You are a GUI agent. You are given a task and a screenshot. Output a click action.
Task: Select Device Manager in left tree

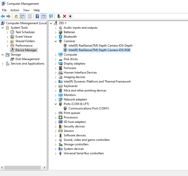pyautogui.click(x=26, y=50)
